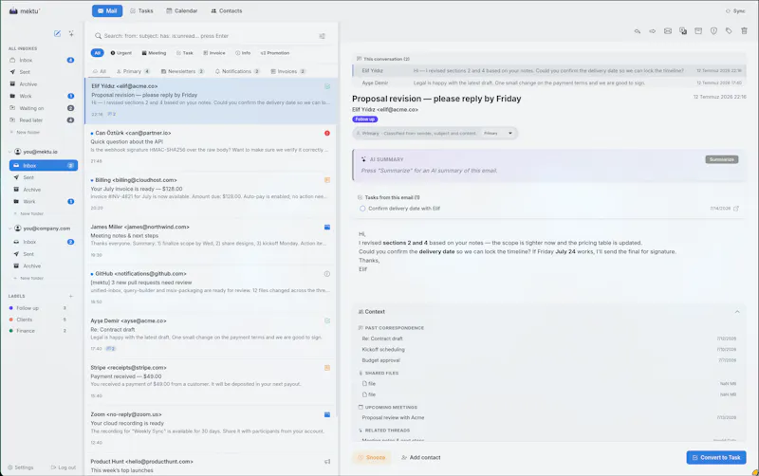Click the task icon on Ayşe Demir email
The width and height of the screenshot is (759, 476).
click(x=327, y=320)
